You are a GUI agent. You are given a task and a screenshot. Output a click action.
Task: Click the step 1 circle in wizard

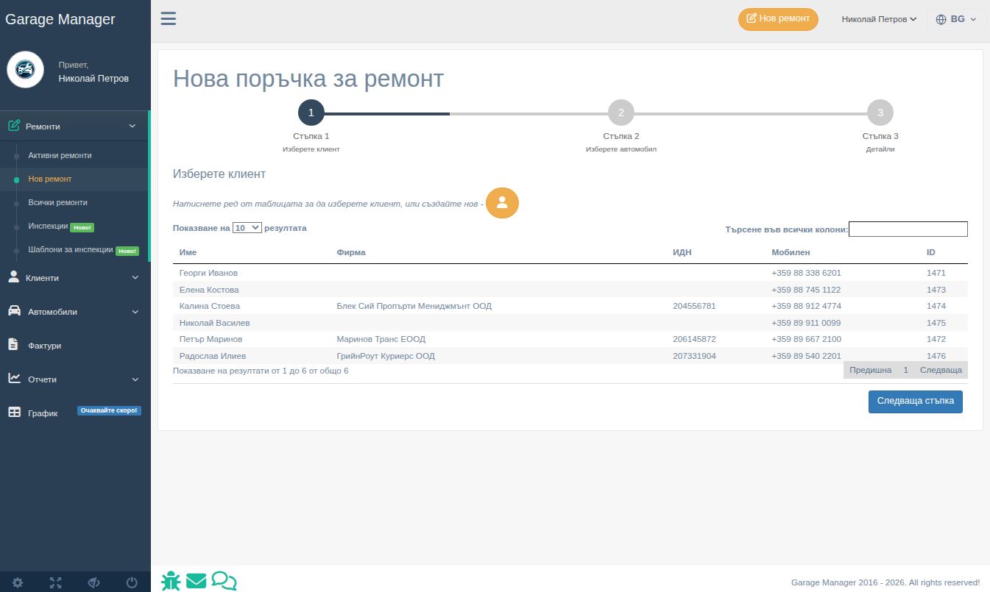point(311,113)
